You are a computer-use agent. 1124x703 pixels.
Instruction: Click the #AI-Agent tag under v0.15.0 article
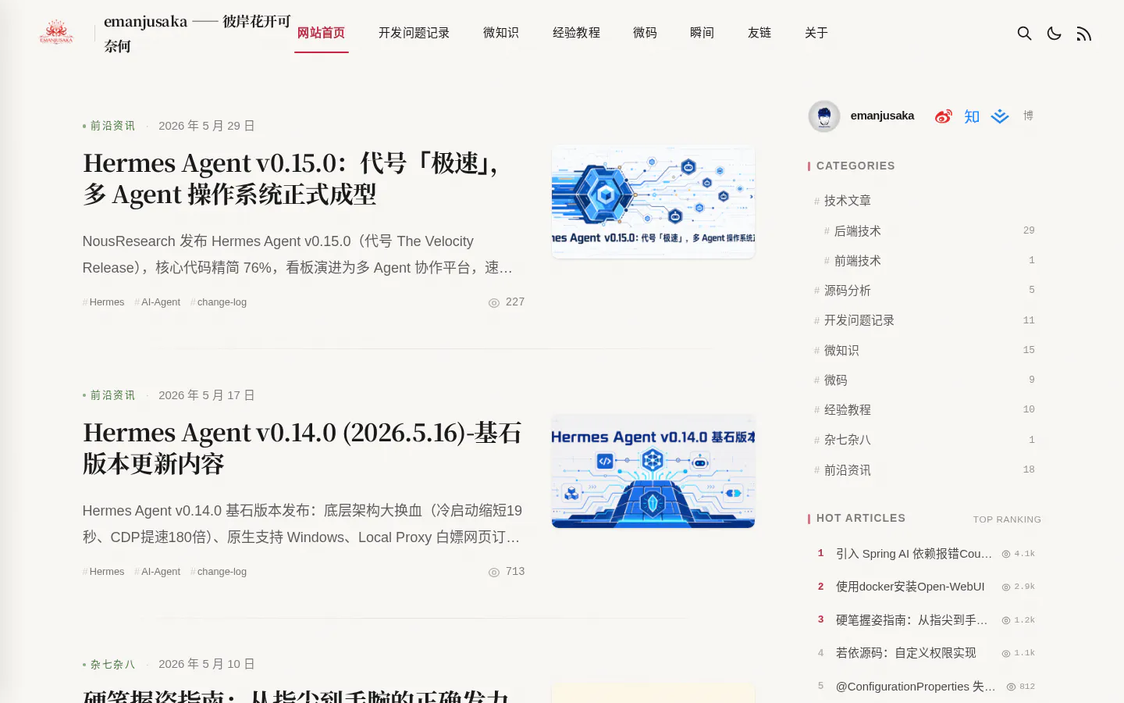point(158,302)
